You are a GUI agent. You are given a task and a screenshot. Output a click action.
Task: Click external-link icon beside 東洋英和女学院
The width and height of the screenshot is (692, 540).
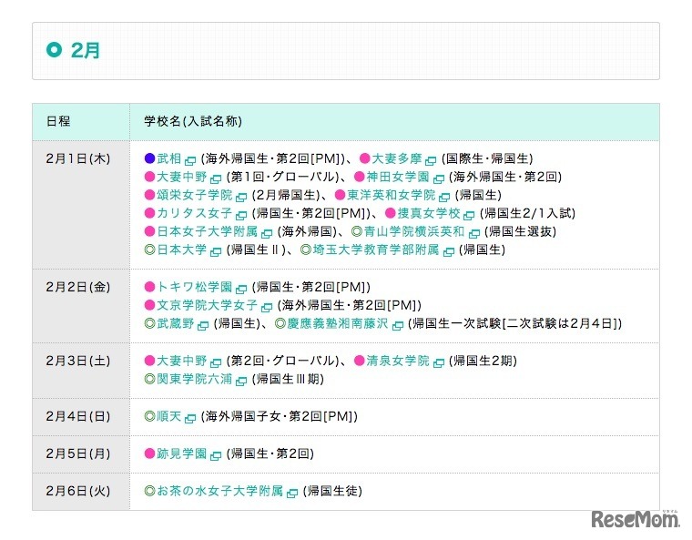point(445,197)
